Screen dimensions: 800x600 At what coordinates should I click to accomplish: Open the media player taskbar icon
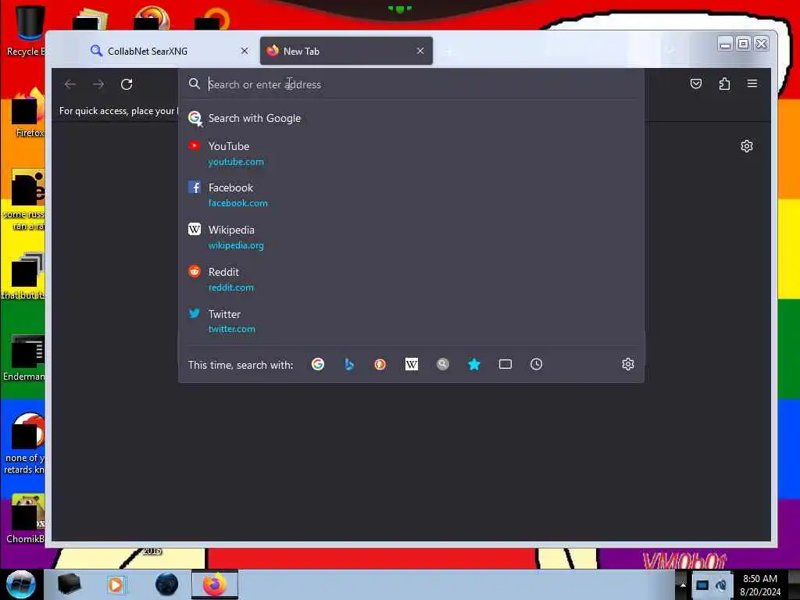(x=116, y=584)
